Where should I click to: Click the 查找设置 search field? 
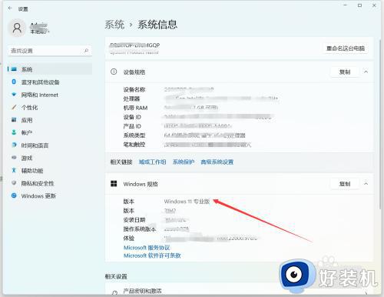pyautogui.click(x=50, y=51)
